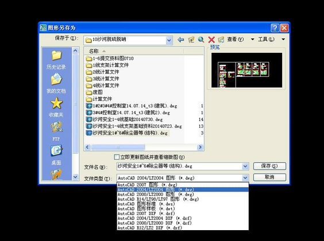The height and width of the screenshot is (241, 324).
Task: Open folder 2线计算文件
Action: [102, 72]
